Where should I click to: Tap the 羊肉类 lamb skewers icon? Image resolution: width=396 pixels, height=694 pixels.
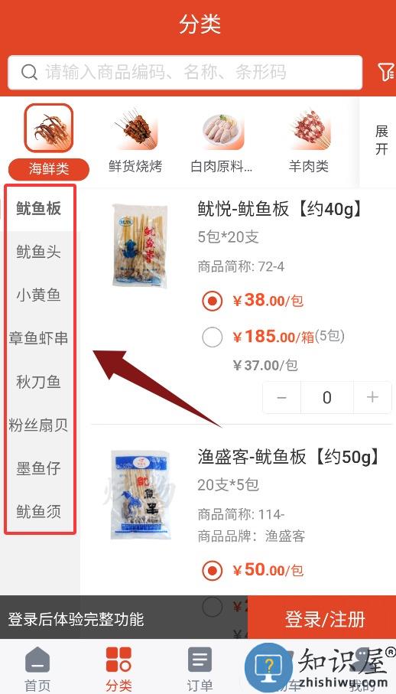[309, 129]
